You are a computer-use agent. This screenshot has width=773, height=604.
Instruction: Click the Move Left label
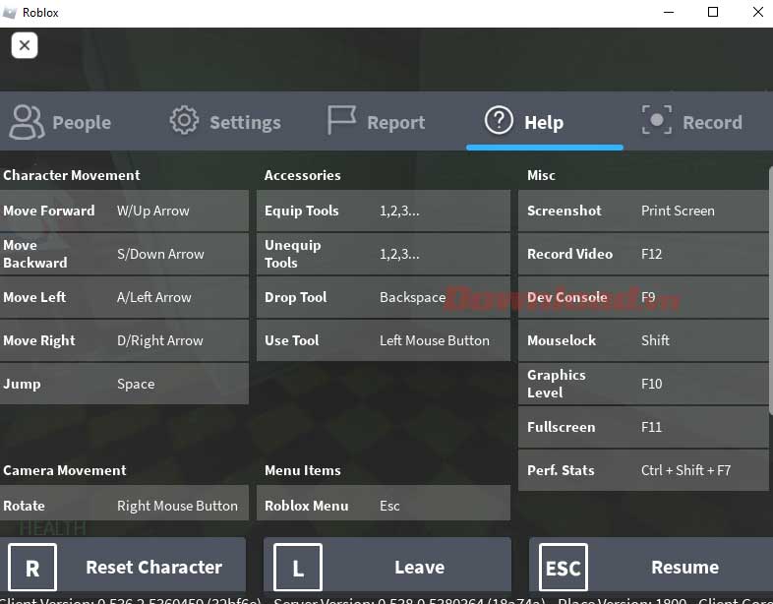pos(34,297)
